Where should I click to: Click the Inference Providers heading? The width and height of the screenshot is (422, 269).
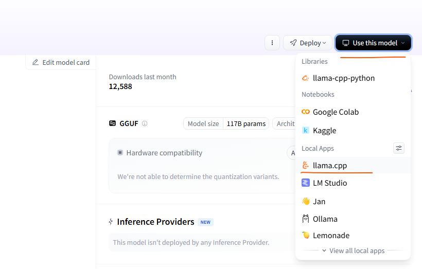coord(155,222)
